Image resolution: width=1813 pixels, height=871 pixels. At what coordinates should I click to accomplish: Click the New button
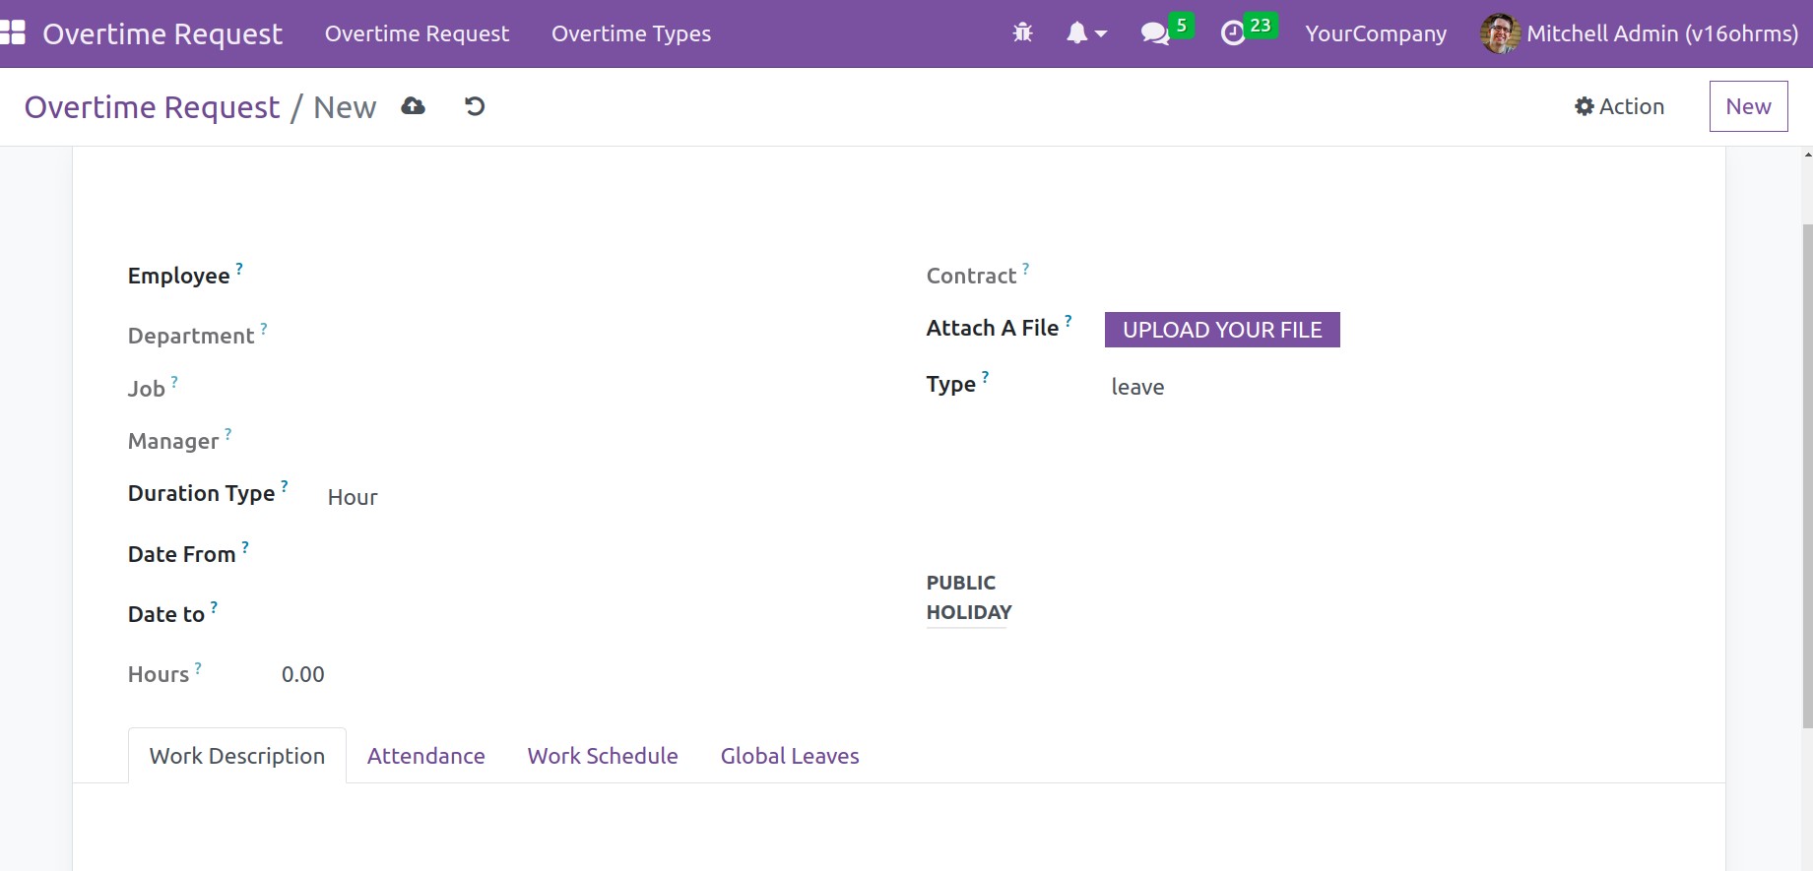click(1747, 106)
